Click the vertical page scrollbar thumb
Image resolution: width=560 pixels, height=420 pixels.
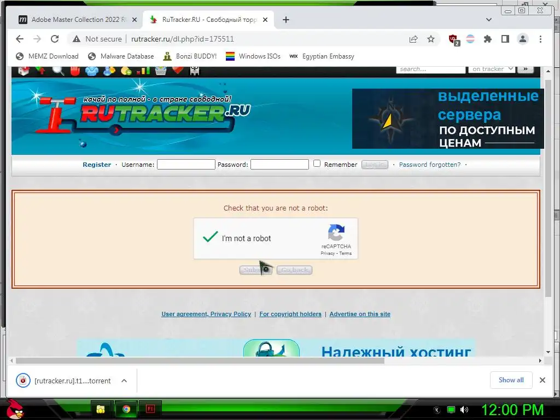(x=548, y=188)
